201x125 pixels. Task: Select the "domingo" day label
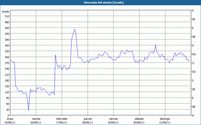click(x=165, y=119)
